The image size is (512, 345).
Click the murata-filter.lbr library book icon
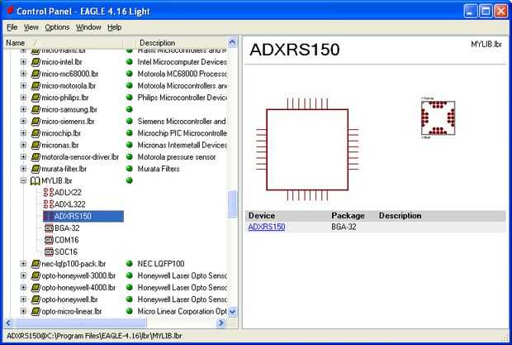(x=36, y=169)
